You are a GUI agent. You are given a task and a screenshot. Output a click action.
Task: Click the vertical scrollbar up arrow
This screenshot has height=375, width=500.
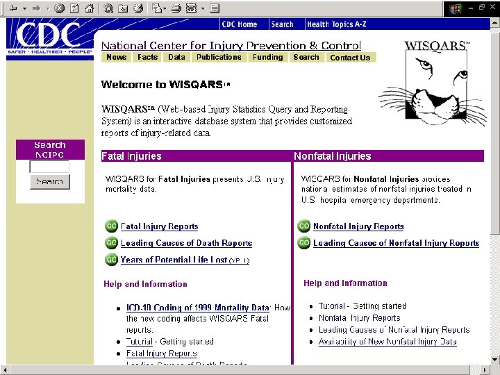(x=494, y=23)
